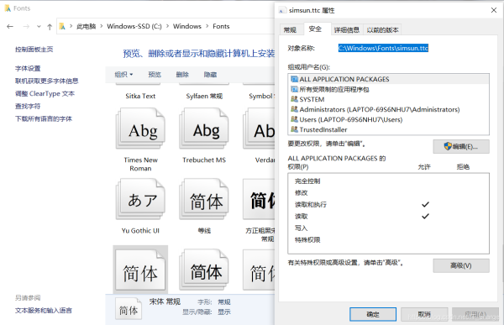
Task: Open 文本服务和输入语言 link
Action: tap(44, 311)
